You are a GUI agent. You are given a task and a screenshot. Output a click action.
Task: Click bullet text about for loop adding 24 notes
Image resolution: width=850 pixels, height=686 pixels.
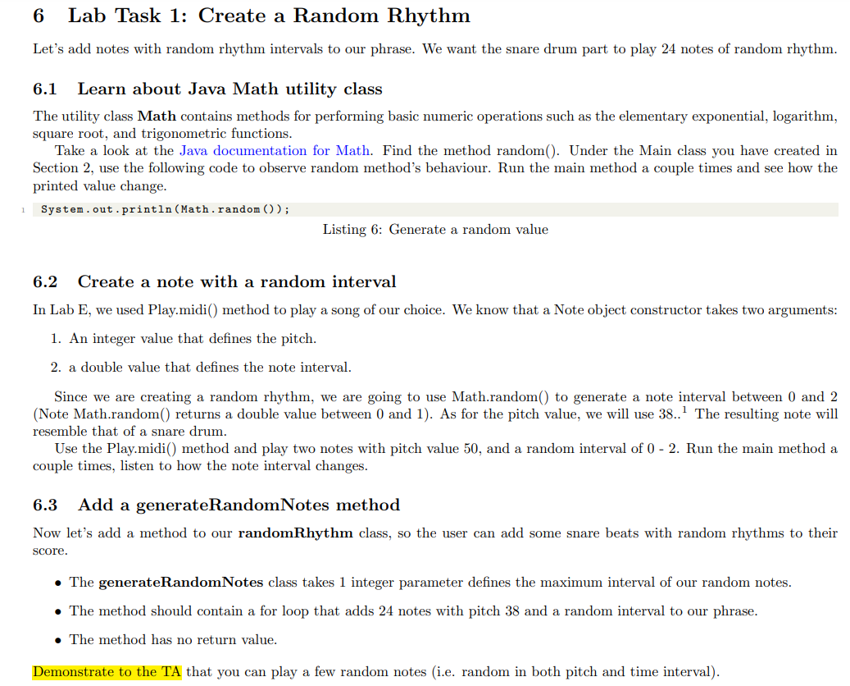413,611
